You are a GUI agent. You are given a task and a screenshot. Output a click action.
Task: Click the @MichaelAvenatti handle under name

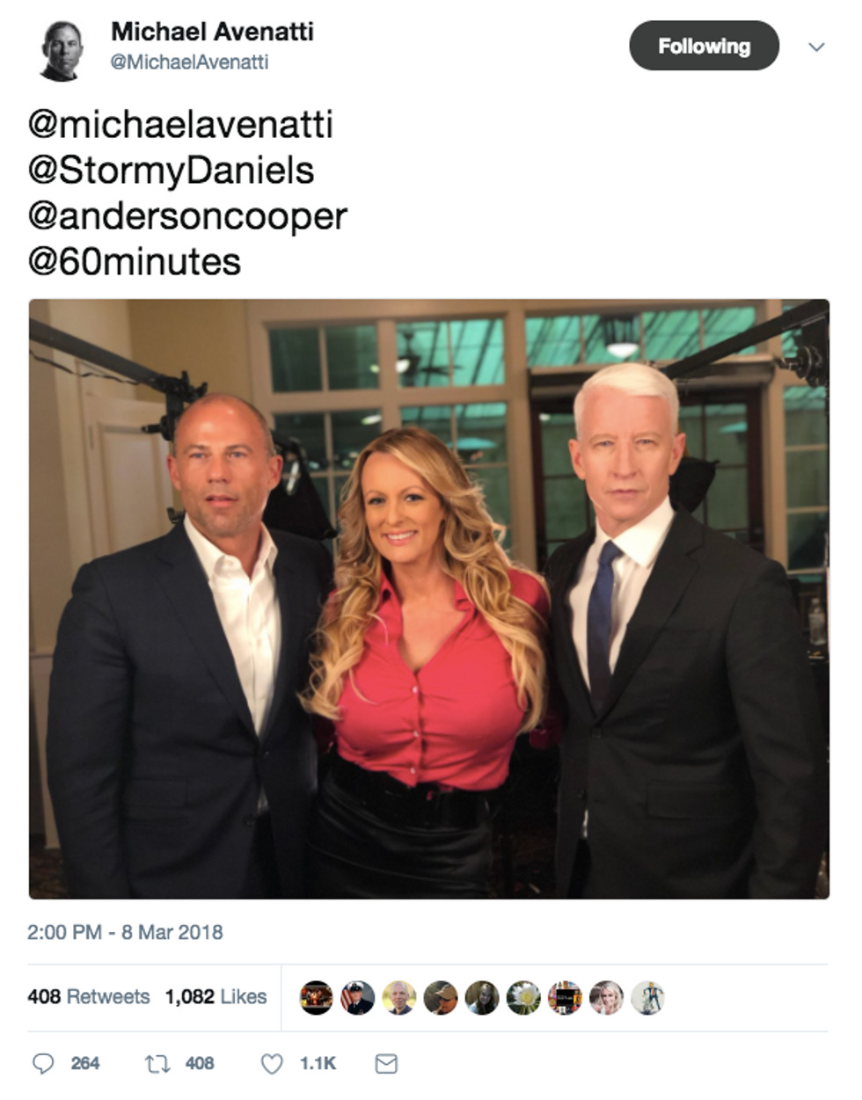tap(189, 62)
